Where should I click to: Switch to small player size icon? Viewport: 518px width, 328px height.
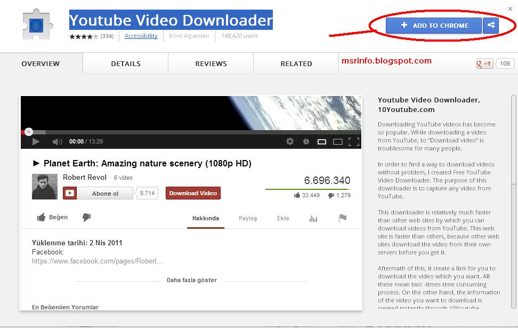322,142
